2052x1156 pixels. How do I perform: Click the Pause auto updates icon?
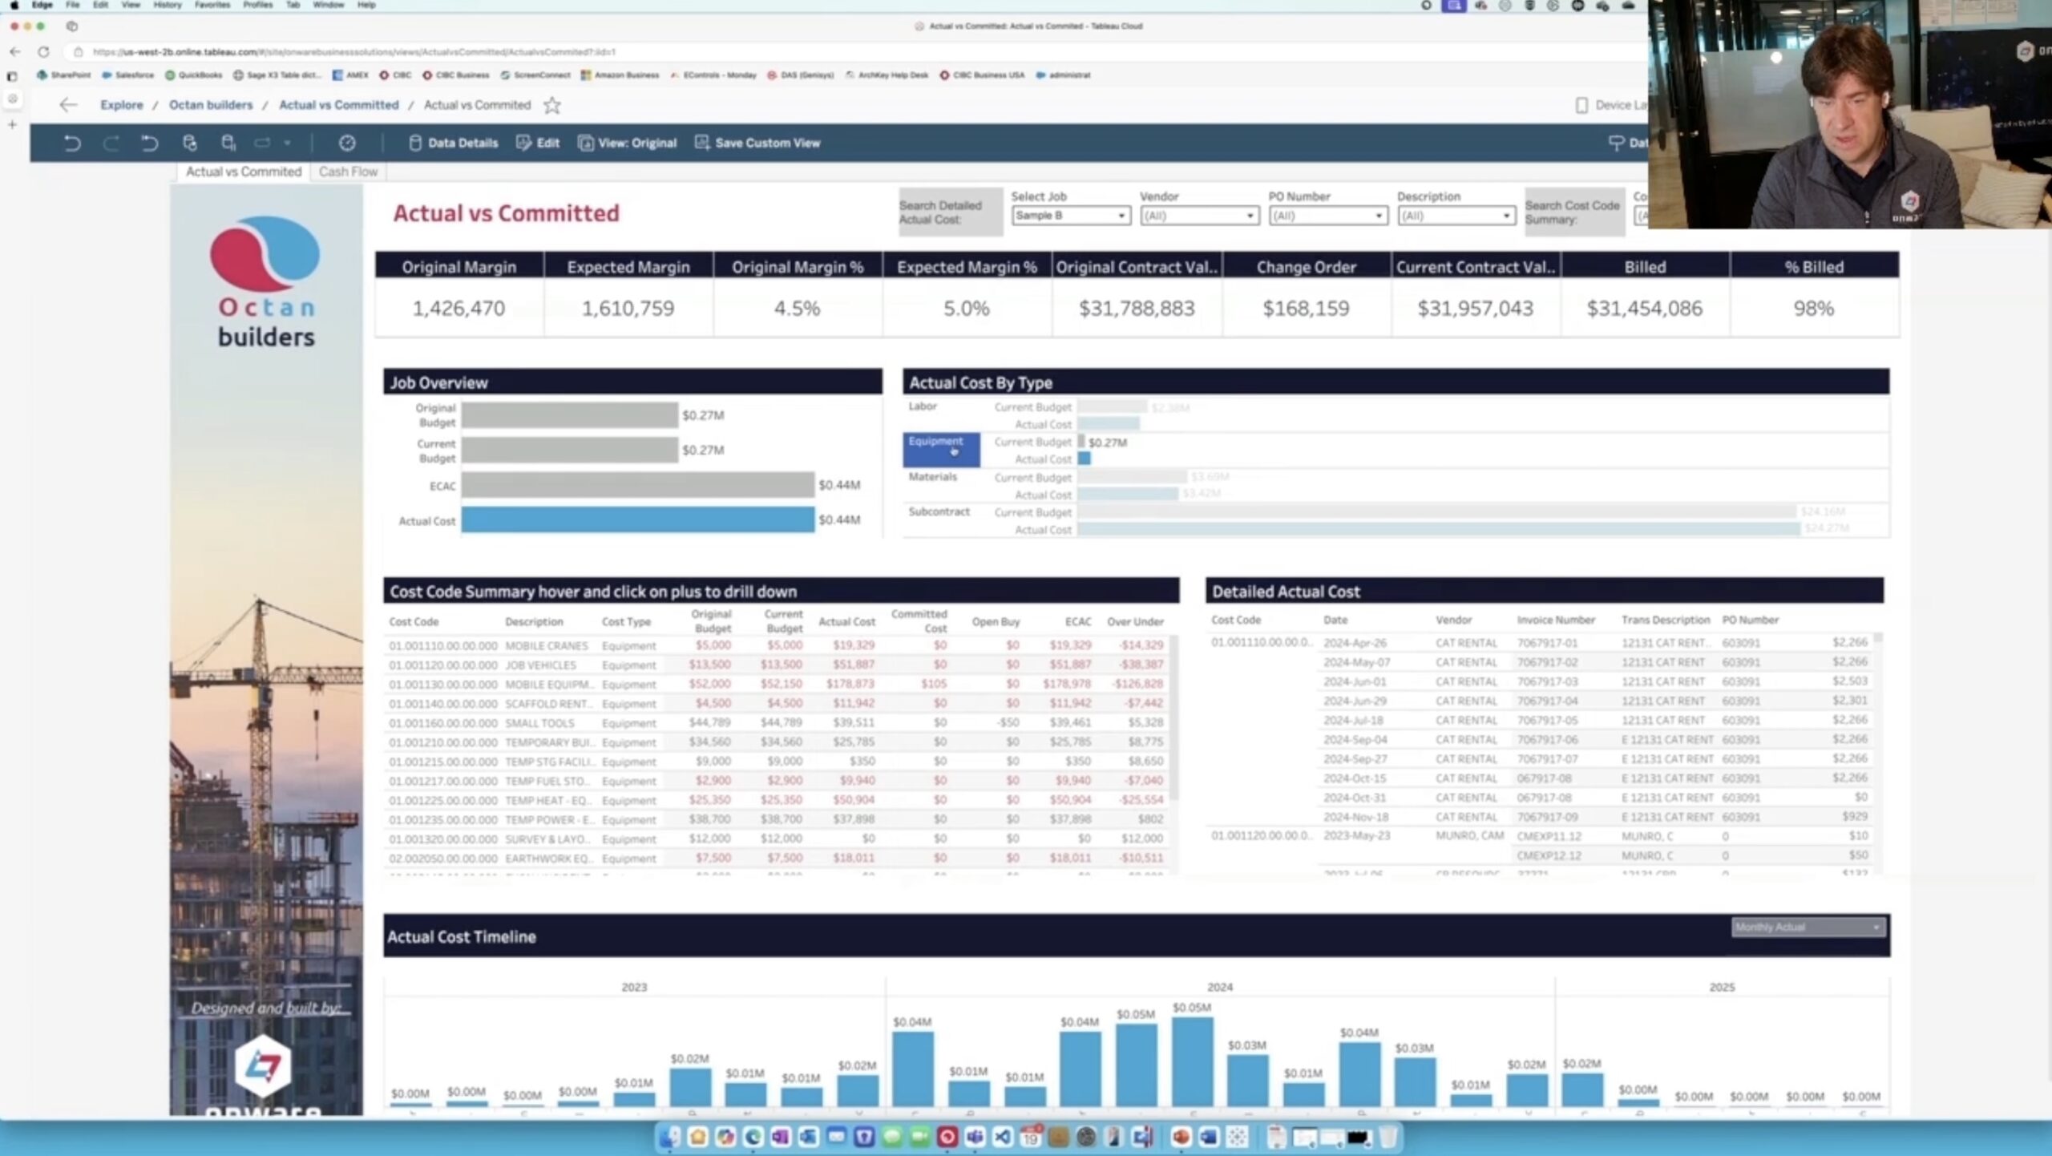[228, 143]
